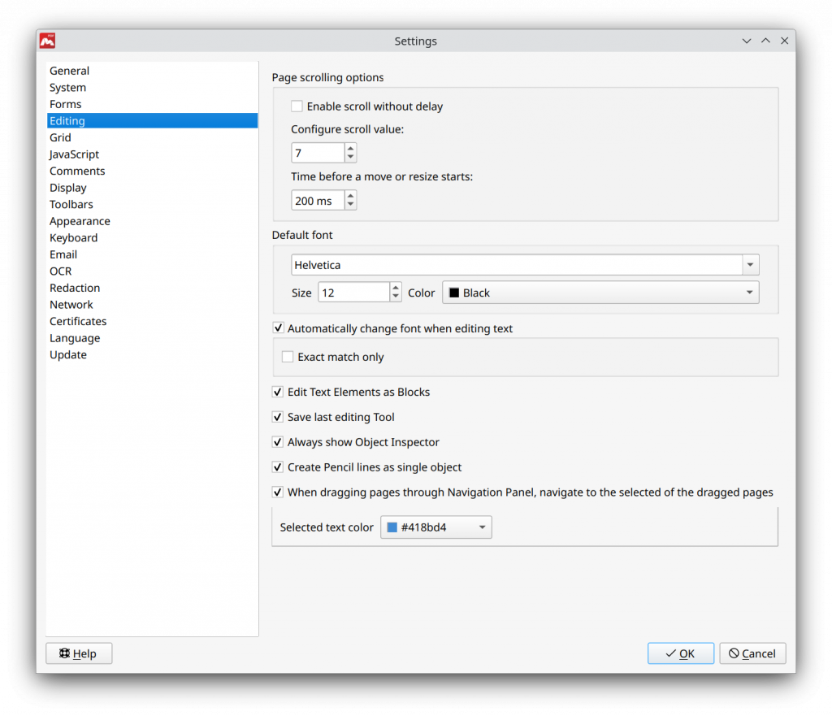Decrease the move or resize delay spinner
The width and height of the screenshot is (832, 716).
click(x=350, y=204)
